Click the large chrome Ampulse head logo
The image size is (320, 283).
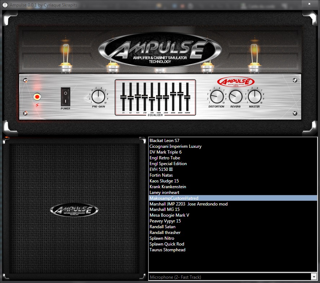160,50
